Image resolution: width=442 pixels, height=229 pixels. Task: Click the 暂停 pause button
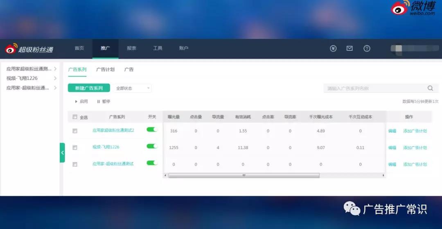(x=104, y=102)
